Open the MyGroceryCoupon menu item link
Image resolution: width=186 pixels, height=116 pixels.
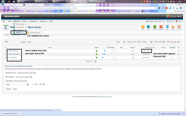pos(14,54)
